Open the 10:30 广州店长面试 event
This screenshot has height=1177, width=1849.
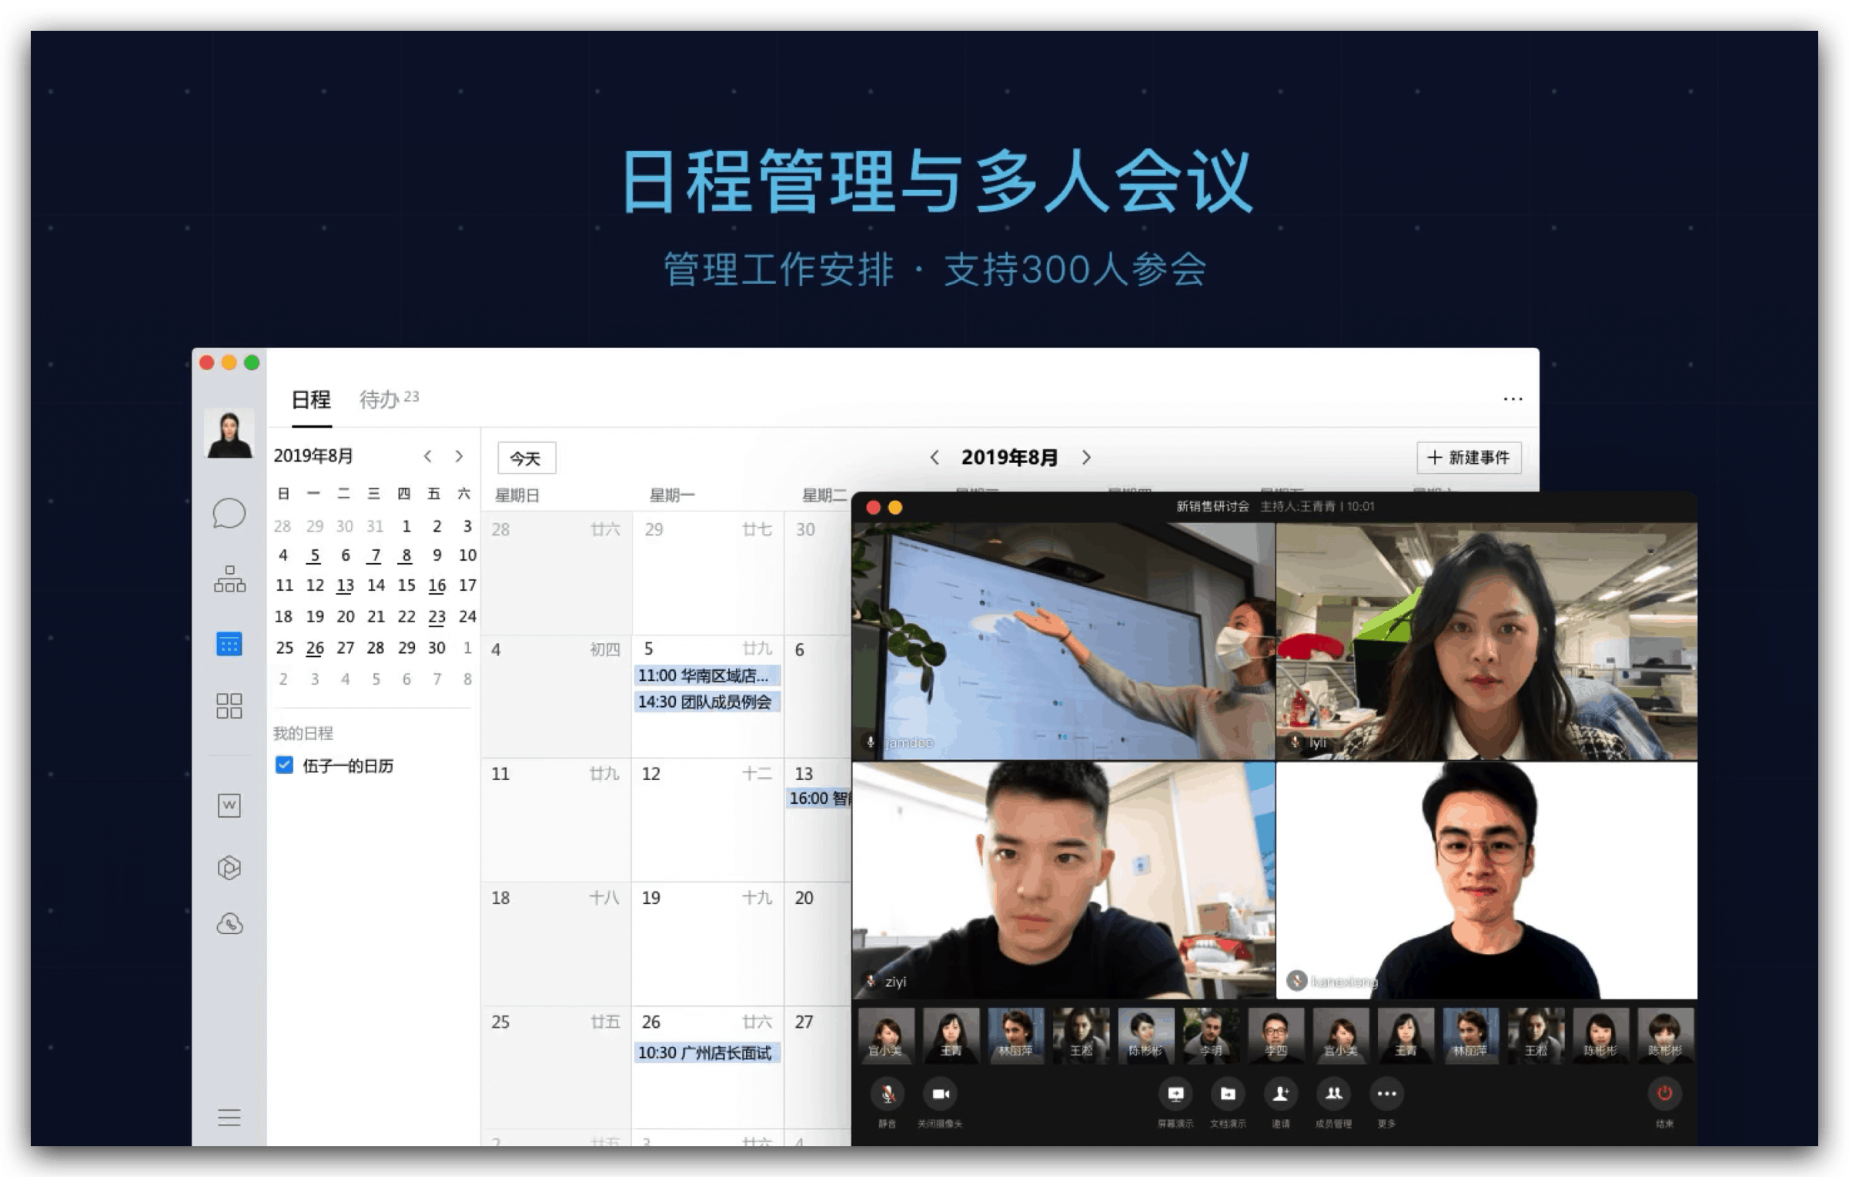(x=707, y=1052)
